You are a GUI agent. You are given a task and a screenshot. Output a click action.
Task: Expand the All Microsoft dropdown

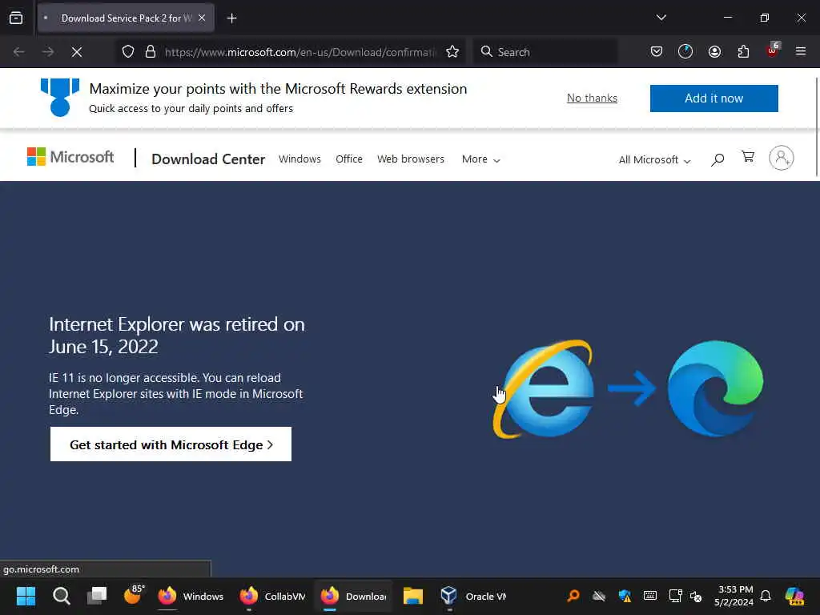pyautogui.click(x=654, y=160)
